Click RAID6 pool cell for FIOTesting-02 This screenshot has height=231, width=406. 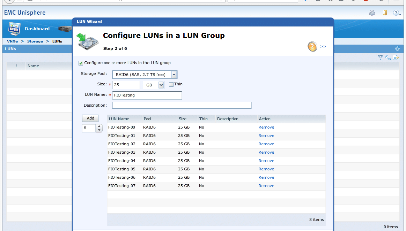coord(149,144)
